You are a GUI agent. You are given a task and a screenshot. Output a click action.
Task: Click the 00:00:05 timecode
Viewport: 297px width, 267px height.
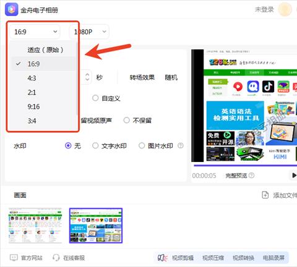click(204, 176)
